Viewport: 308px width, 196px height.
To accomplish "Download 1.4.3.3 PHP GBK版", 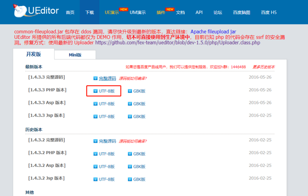I will point(139,91).
